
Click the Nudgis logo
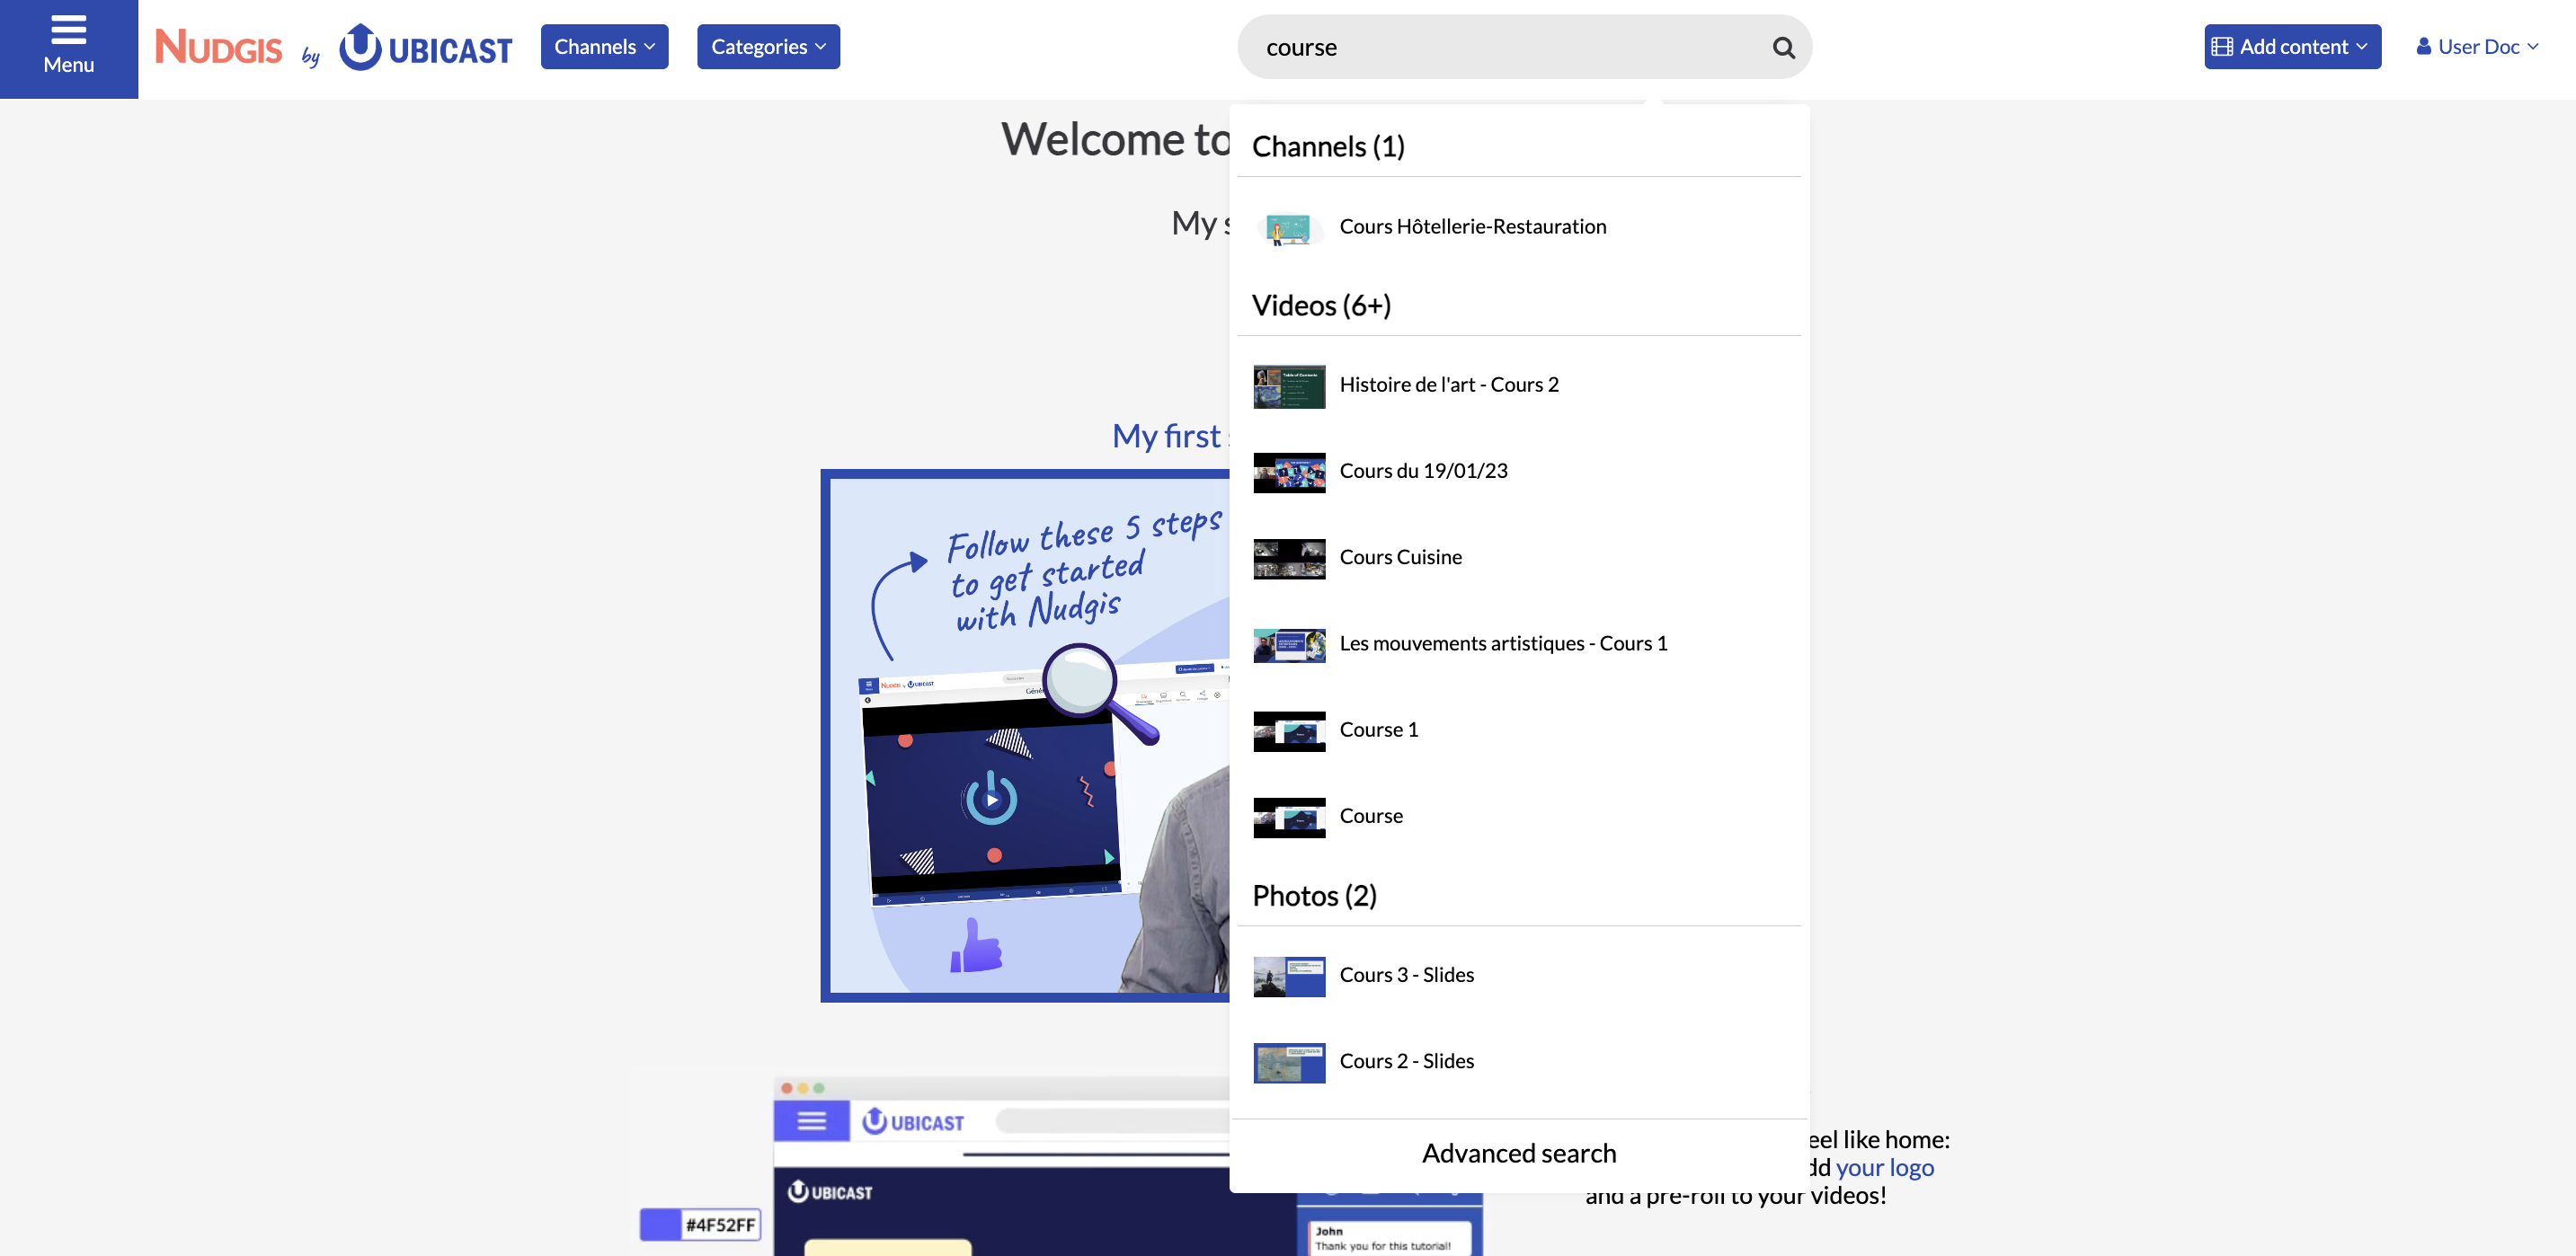point(219,47)
